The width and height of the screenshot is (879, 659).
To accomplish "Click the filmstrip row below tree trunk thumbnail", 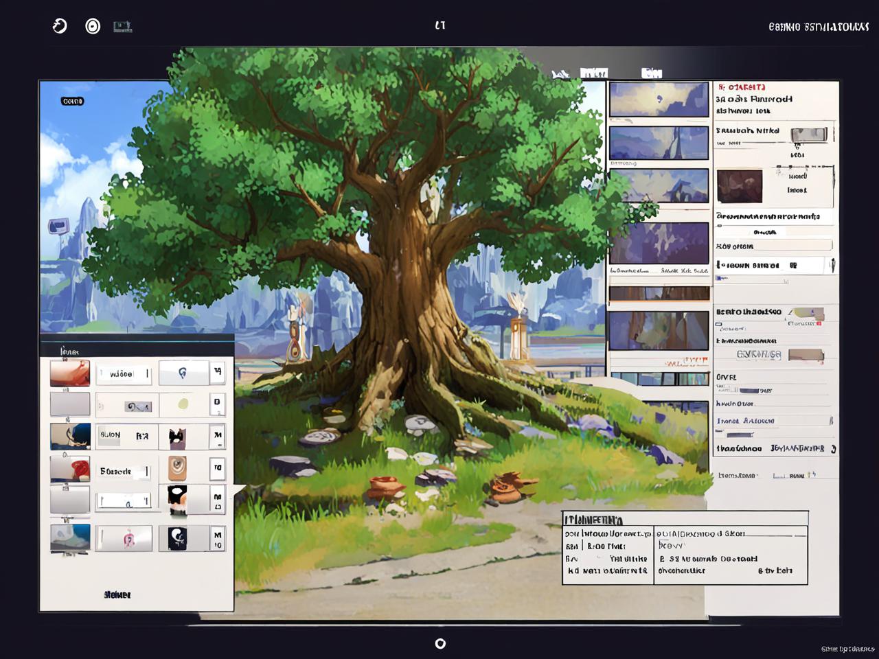I will pos(659,379).
